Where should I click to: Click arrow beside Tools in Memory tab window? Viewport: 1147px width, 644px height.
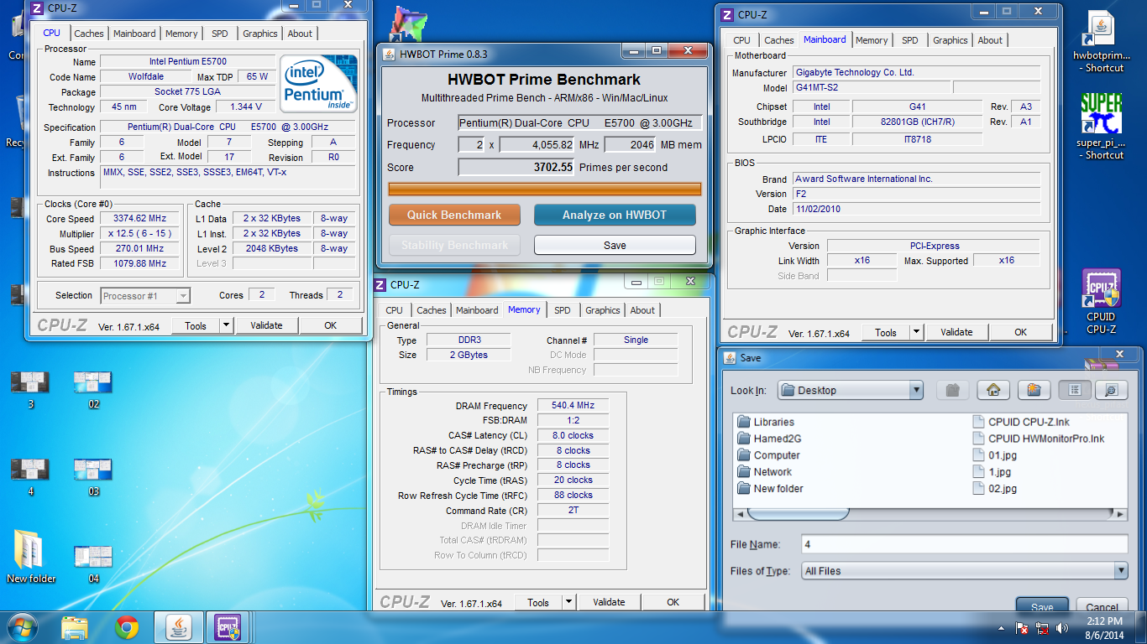point(568,602)
